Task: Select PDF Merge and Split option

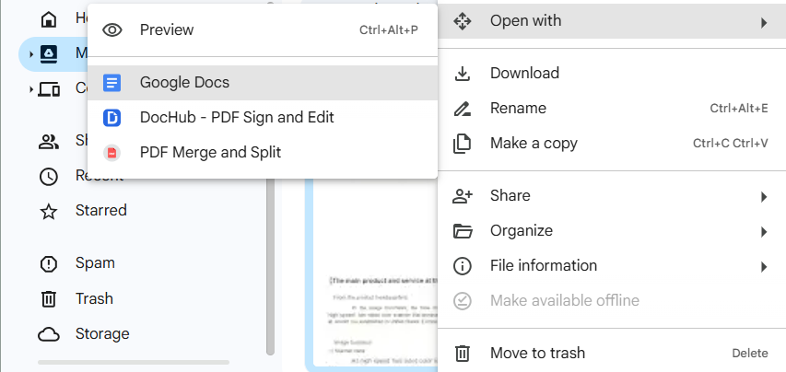Action: tap(263, 153)
